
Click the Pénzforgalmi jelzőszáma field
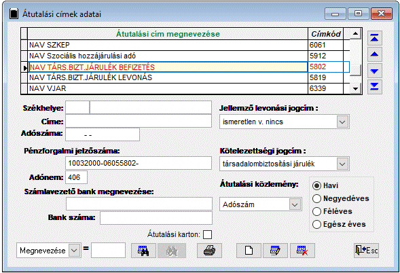tap(139, 163)
